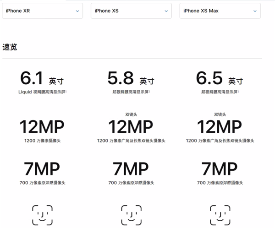
Task: Click the 6.5 英寸 display size text
Action: point(220,78)
